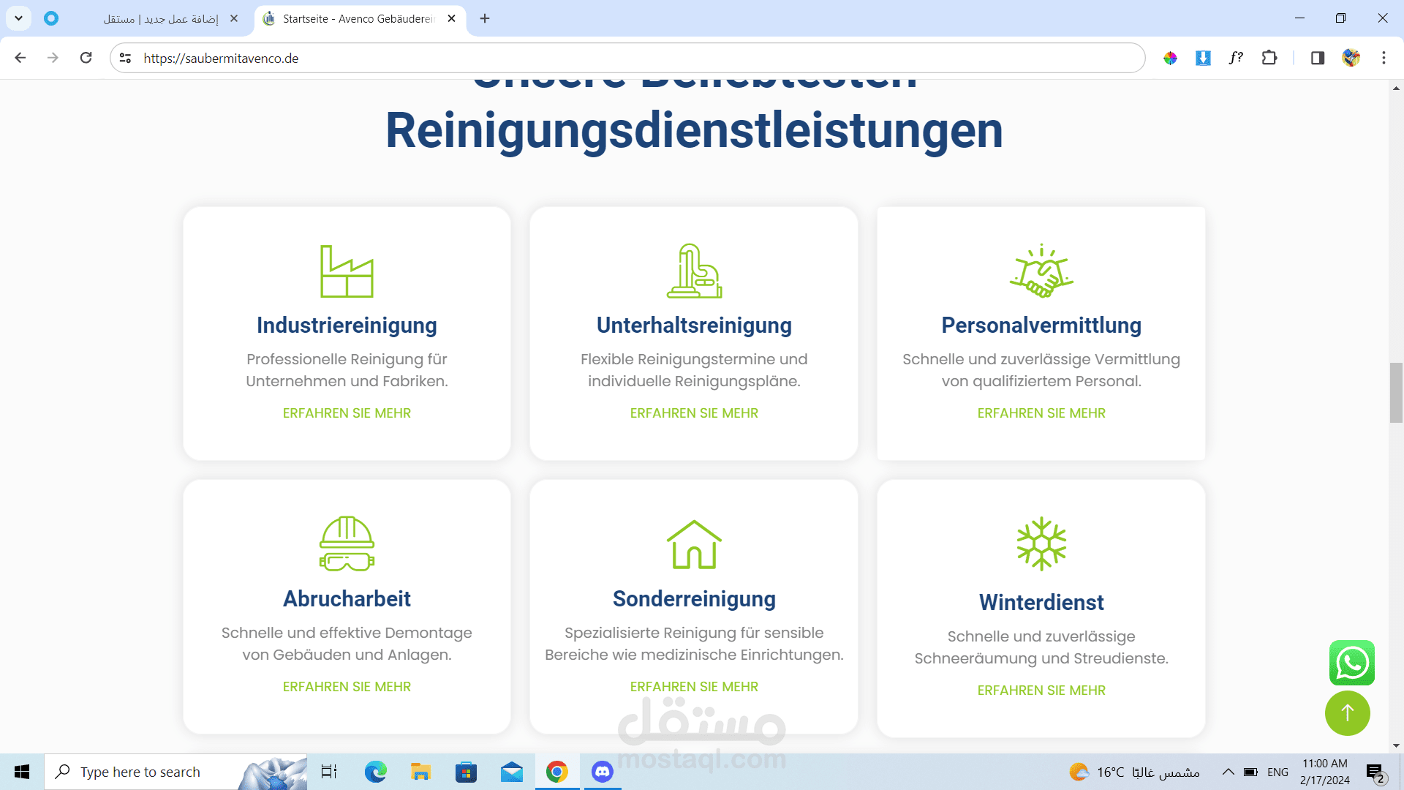Click the green WhatsApp chat icon
Image resolution: width=1404 pixels, height=790 pixels.
point(1351,663)
